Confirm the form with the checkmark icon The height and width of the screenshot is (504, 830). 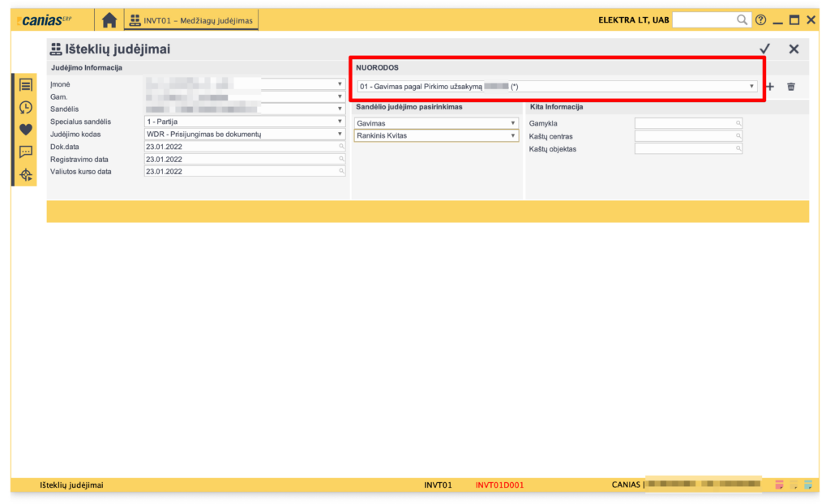(764, 49)
